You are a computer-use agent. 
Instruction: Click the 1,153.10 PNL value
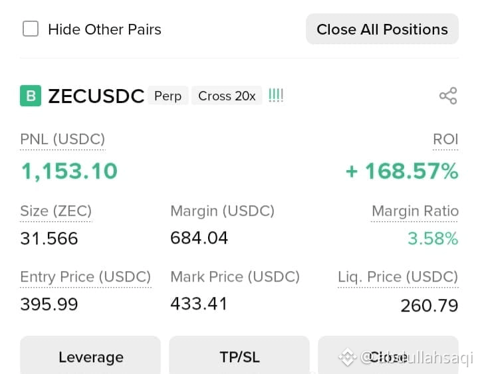pyautogui.click(x=69, y=171)
